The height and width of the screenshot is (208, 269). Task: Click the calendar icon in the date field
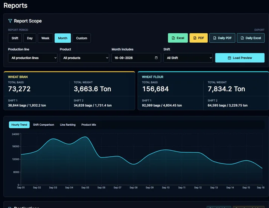point(156,58)
